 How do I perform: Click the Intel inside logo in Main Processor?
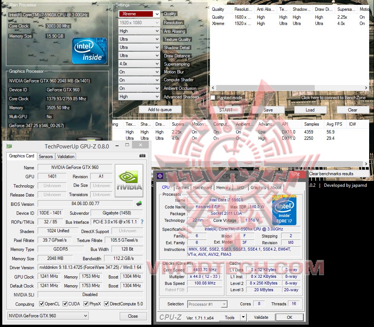(x=89, y=51)
